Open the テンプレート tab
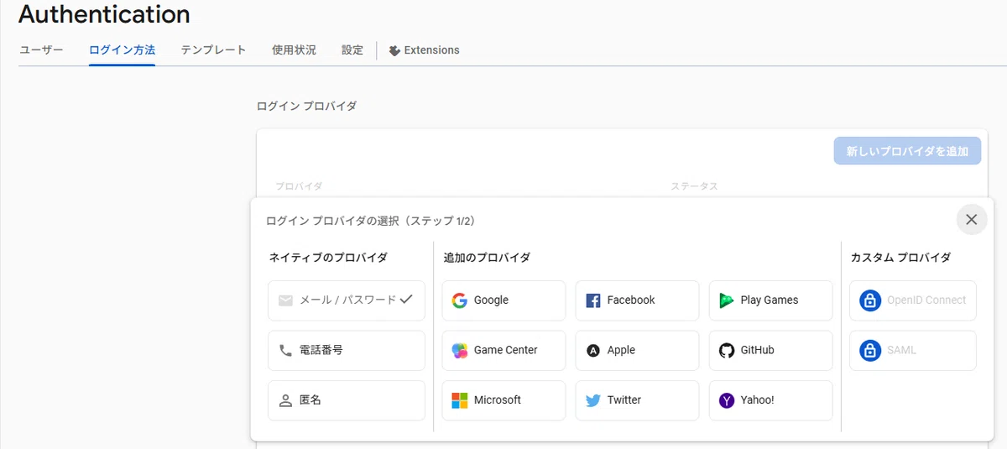 [x=213, y=50]
